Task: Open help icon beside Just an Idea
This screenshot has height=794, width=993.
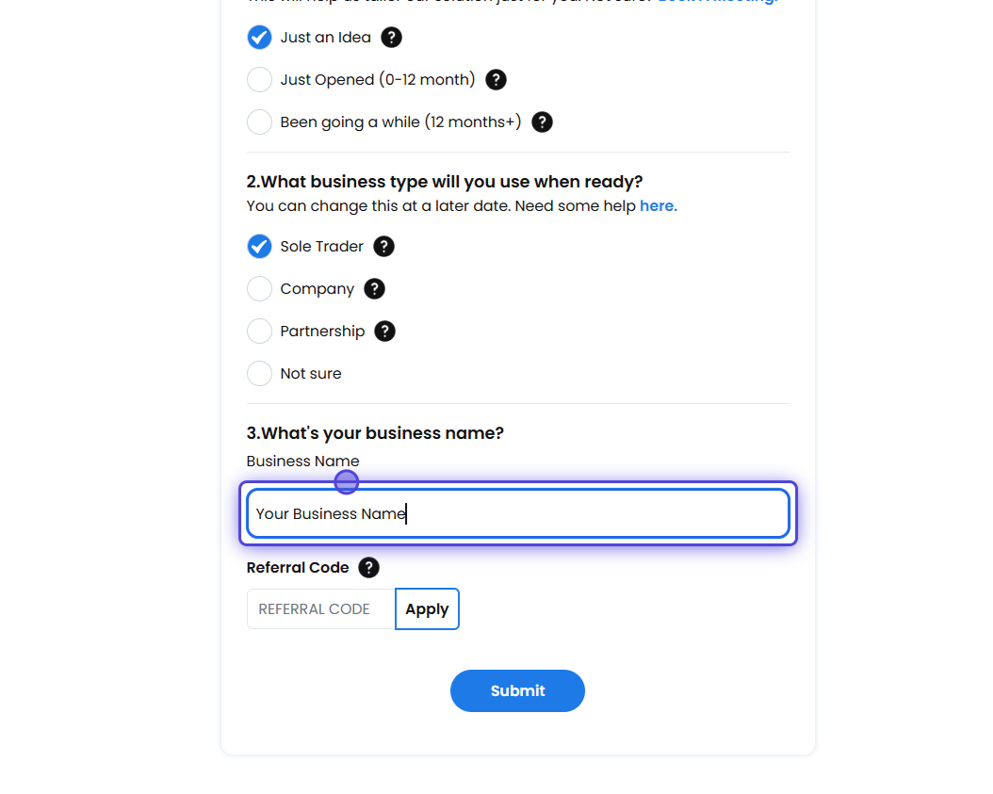Action: (x=391, y=38)
